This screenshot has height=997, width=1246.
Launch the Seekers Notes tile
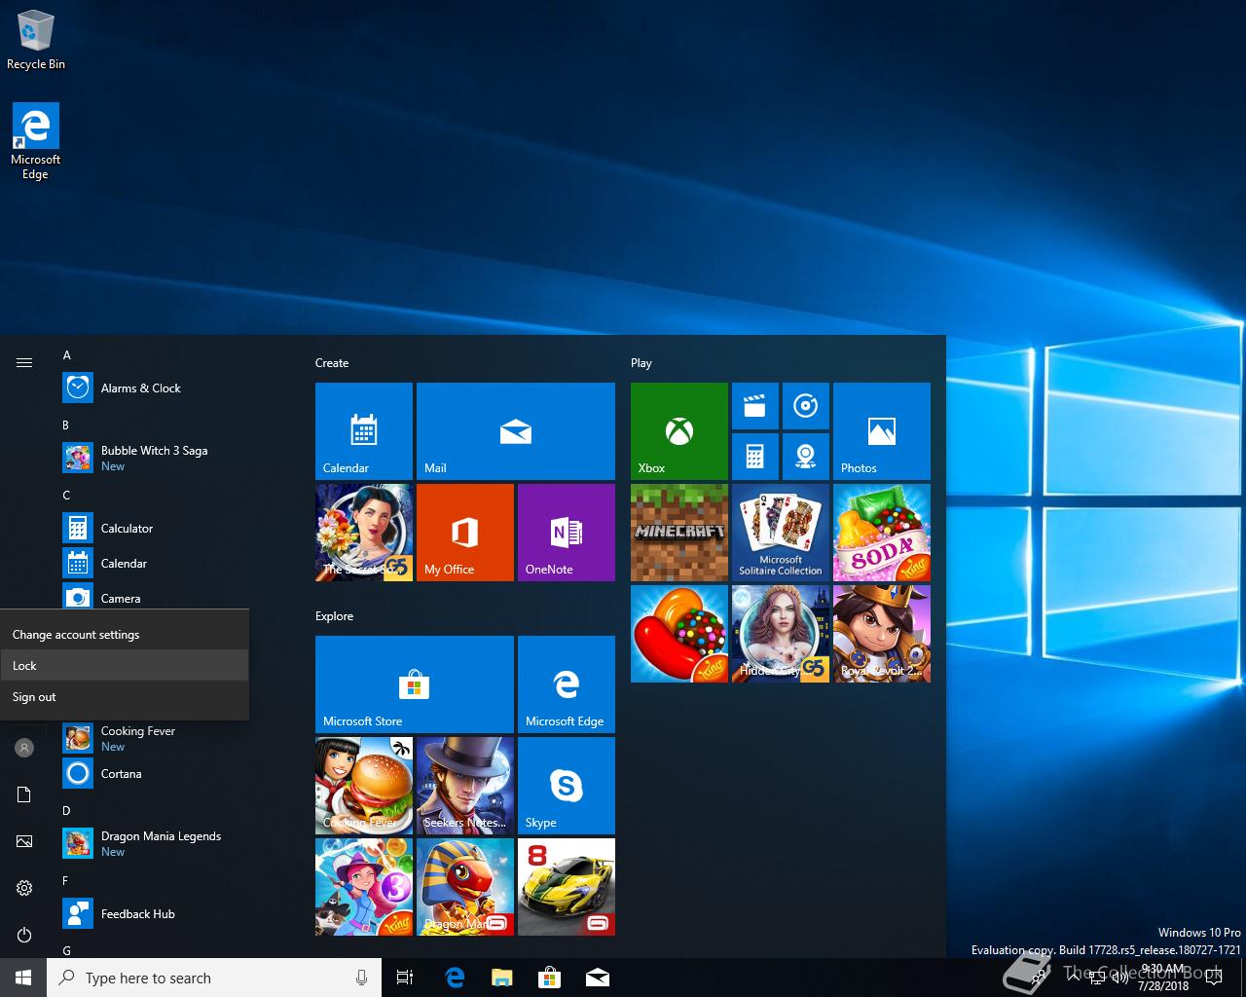pos(465,786)
